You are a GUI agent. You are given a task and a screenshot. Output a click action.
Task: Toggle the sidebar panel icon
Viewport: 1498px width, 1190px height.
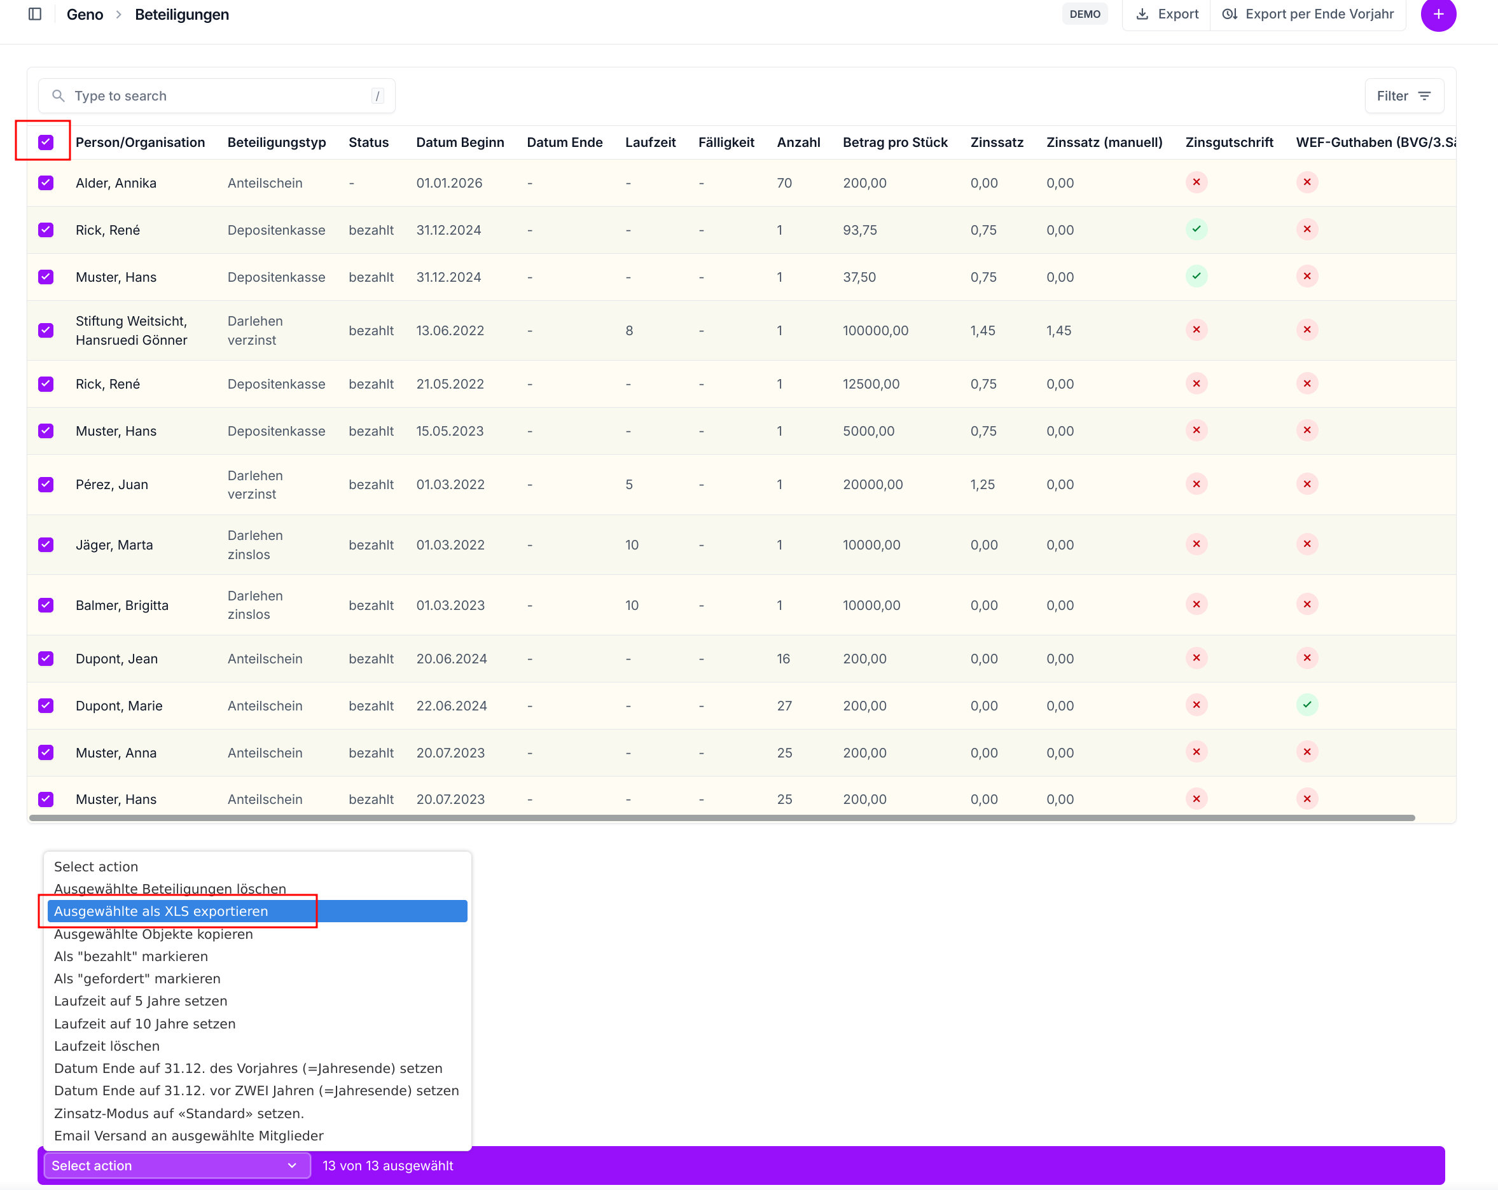35,14
